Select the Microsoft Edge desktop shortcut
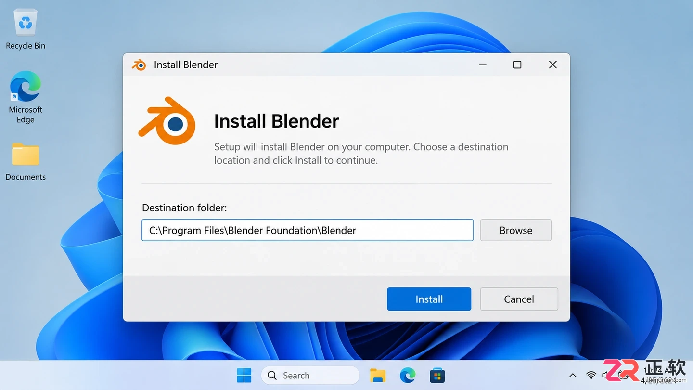Image resolution: width=693 pixels, height=390 pixels. coord(26,97)
